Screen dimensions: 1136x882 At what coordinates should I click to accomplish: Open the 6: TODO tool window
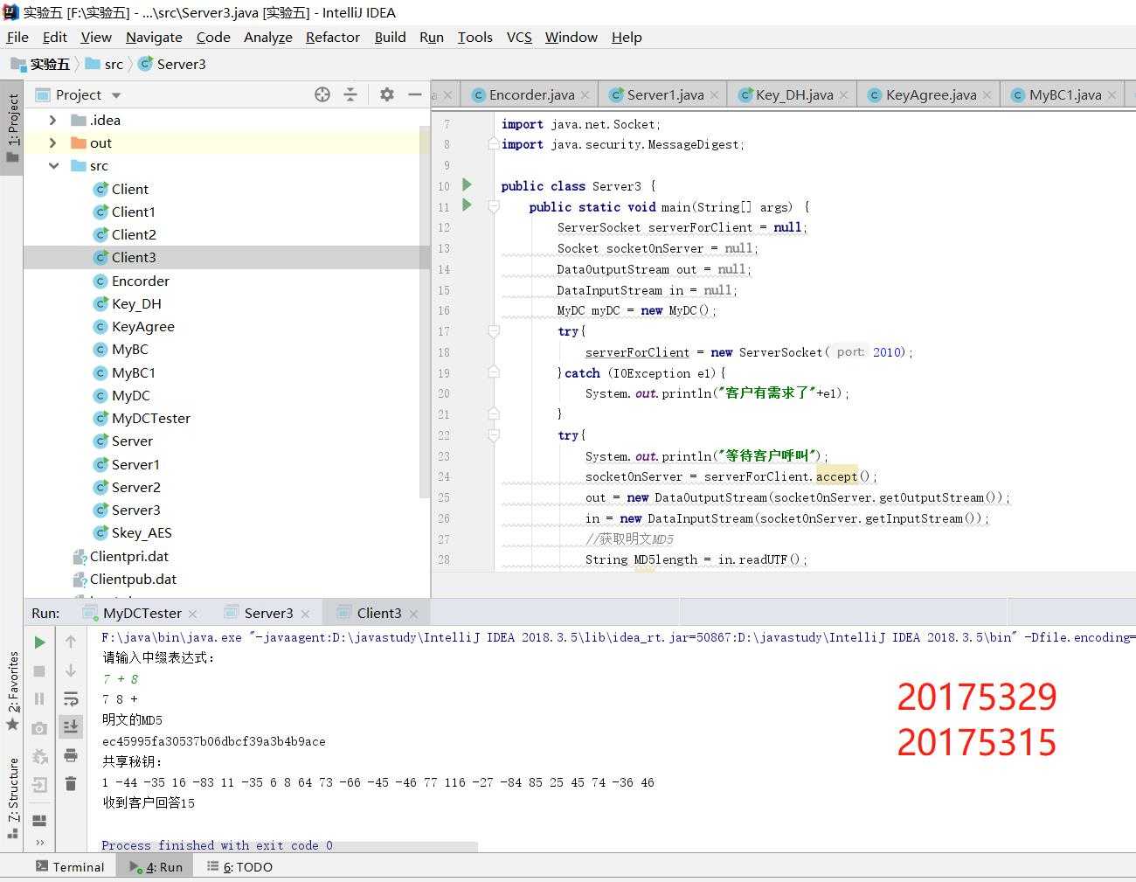click(x=240, y=866)
